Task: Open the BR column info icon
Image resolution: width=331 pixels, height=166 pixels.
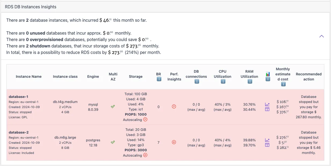Action: coord(159,79)
